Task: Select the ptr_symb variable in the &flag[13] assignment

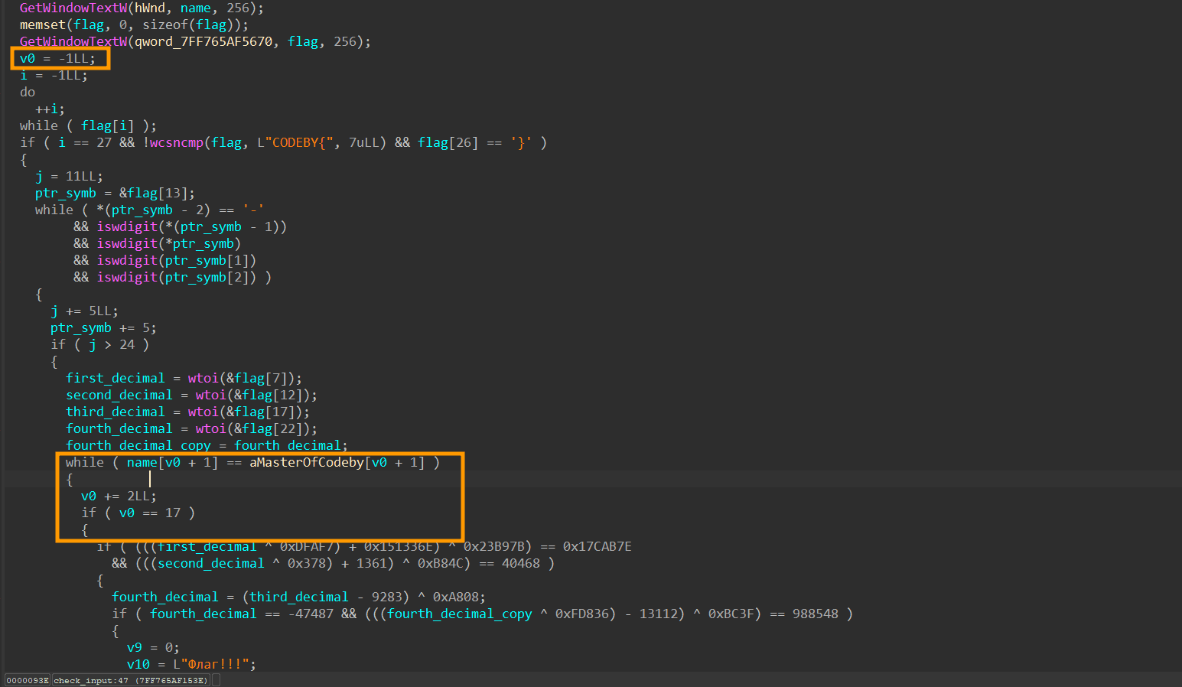Action: point(65,193)
